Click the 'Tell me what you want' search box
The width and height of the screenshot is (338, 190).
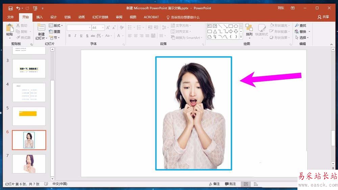(183, 17)
